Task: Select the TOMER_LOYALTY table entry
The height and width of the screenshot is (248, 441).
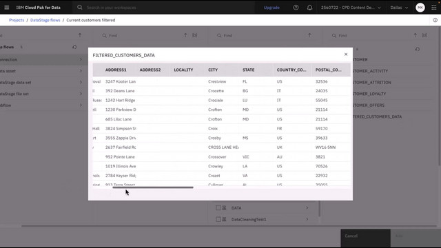Action: [x=369, y=94]
